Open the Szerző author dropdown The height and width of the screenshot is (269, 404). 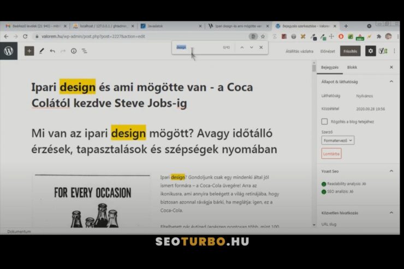(x=338, y=141)
